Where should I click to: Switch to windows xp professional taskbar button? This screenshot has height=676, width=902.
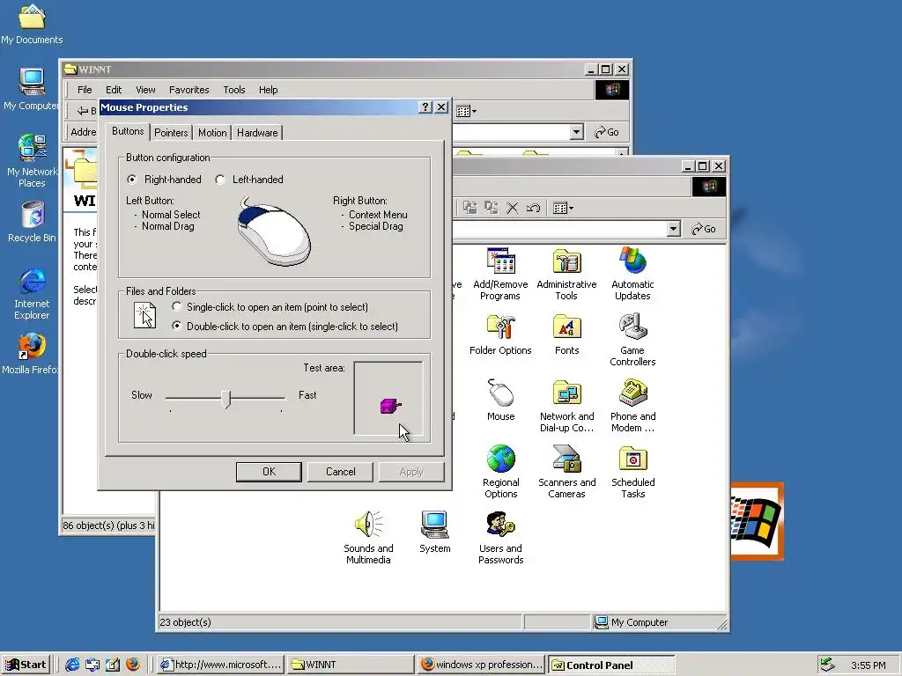point(481,665)
